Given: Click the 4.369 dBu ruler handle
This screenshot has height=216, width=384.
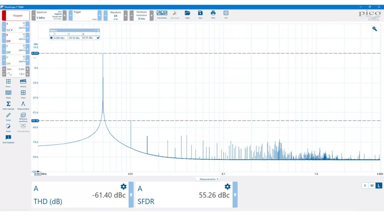Looking at the screenshot, I should [35, 53].
